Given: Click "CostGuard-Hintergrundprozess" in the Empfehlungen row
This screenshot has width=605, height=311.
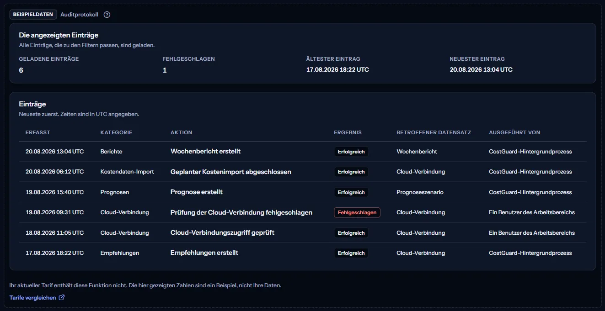Looking at the screenshot, I should (530, 253).
